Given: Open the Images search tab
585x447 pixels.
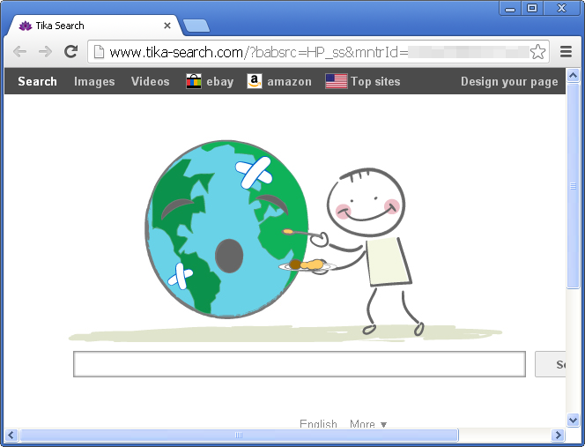Looking at the screenshot, I should (x=94, y=81).
